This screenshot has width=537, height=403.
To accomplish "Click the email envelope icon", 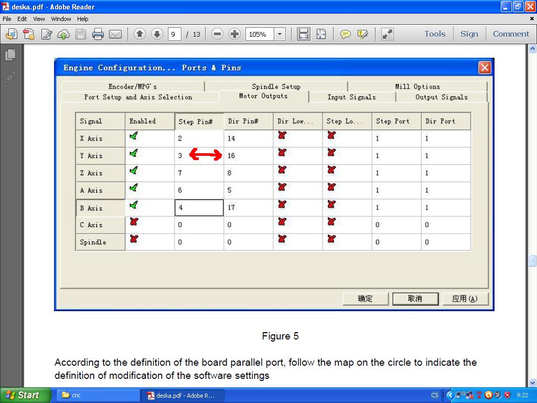I will pos(115,34).
